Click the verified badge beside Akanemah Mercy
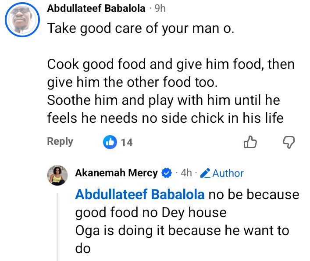The height and width of the screenshot is (261, 310). [167, 173]
